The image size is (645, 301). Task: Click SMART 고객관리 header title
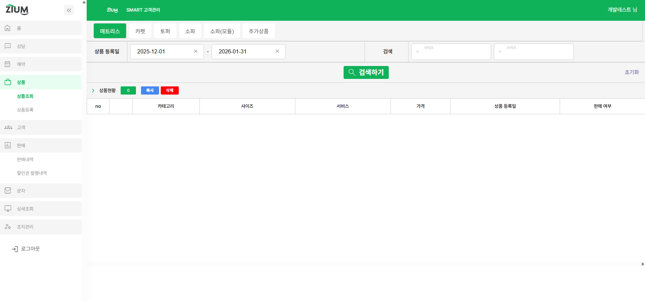click(x=143, y=10)
